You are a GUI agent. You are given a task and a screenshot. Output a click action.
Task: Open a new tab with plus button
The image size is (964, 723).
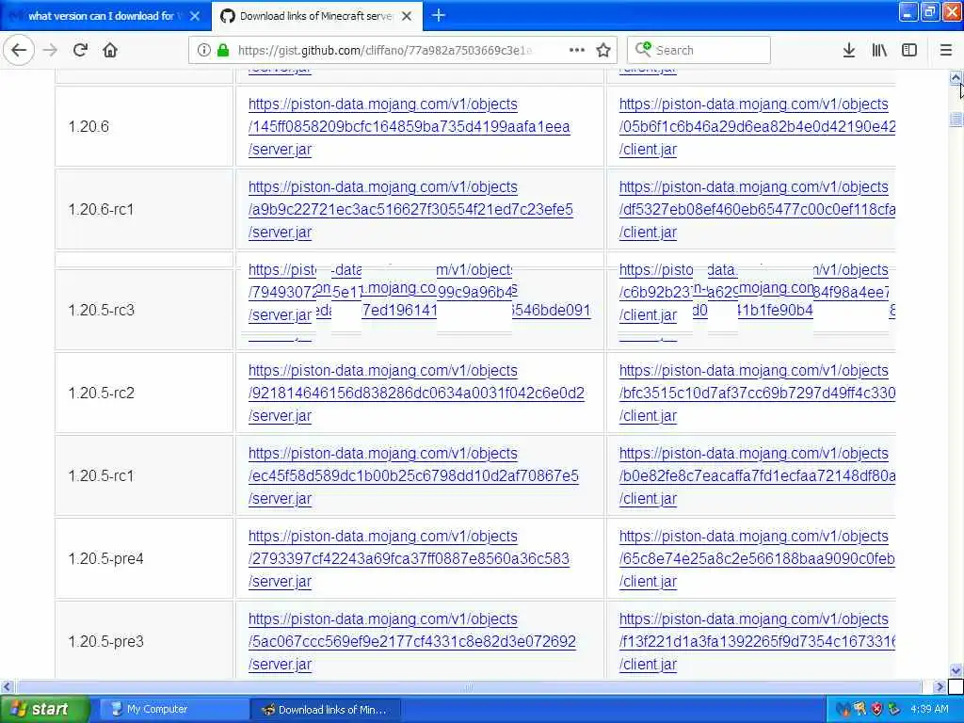coord(439,15)
